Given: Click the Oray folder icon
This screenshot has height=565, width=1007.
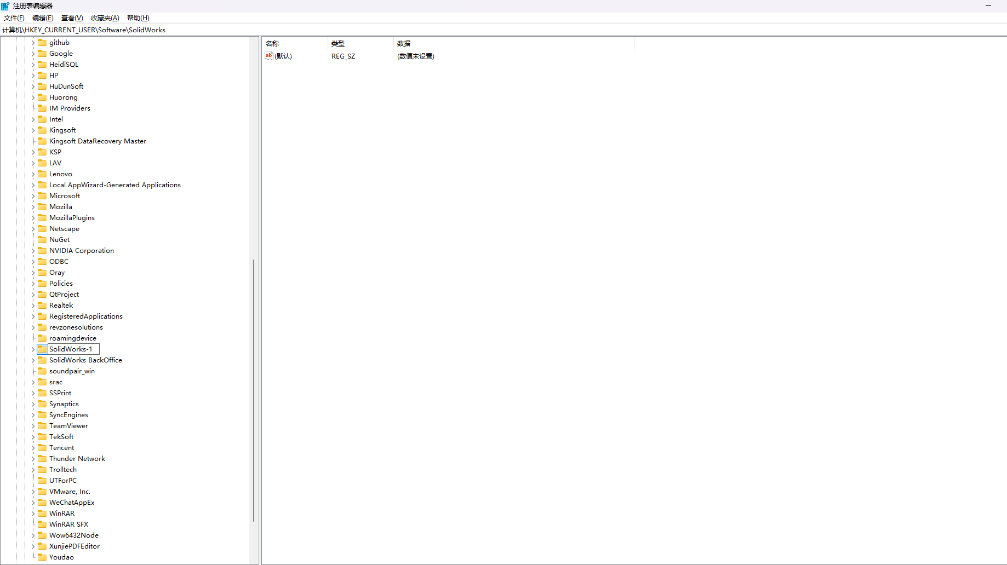Looking at the screenshot, I should [x=42, y=272].
